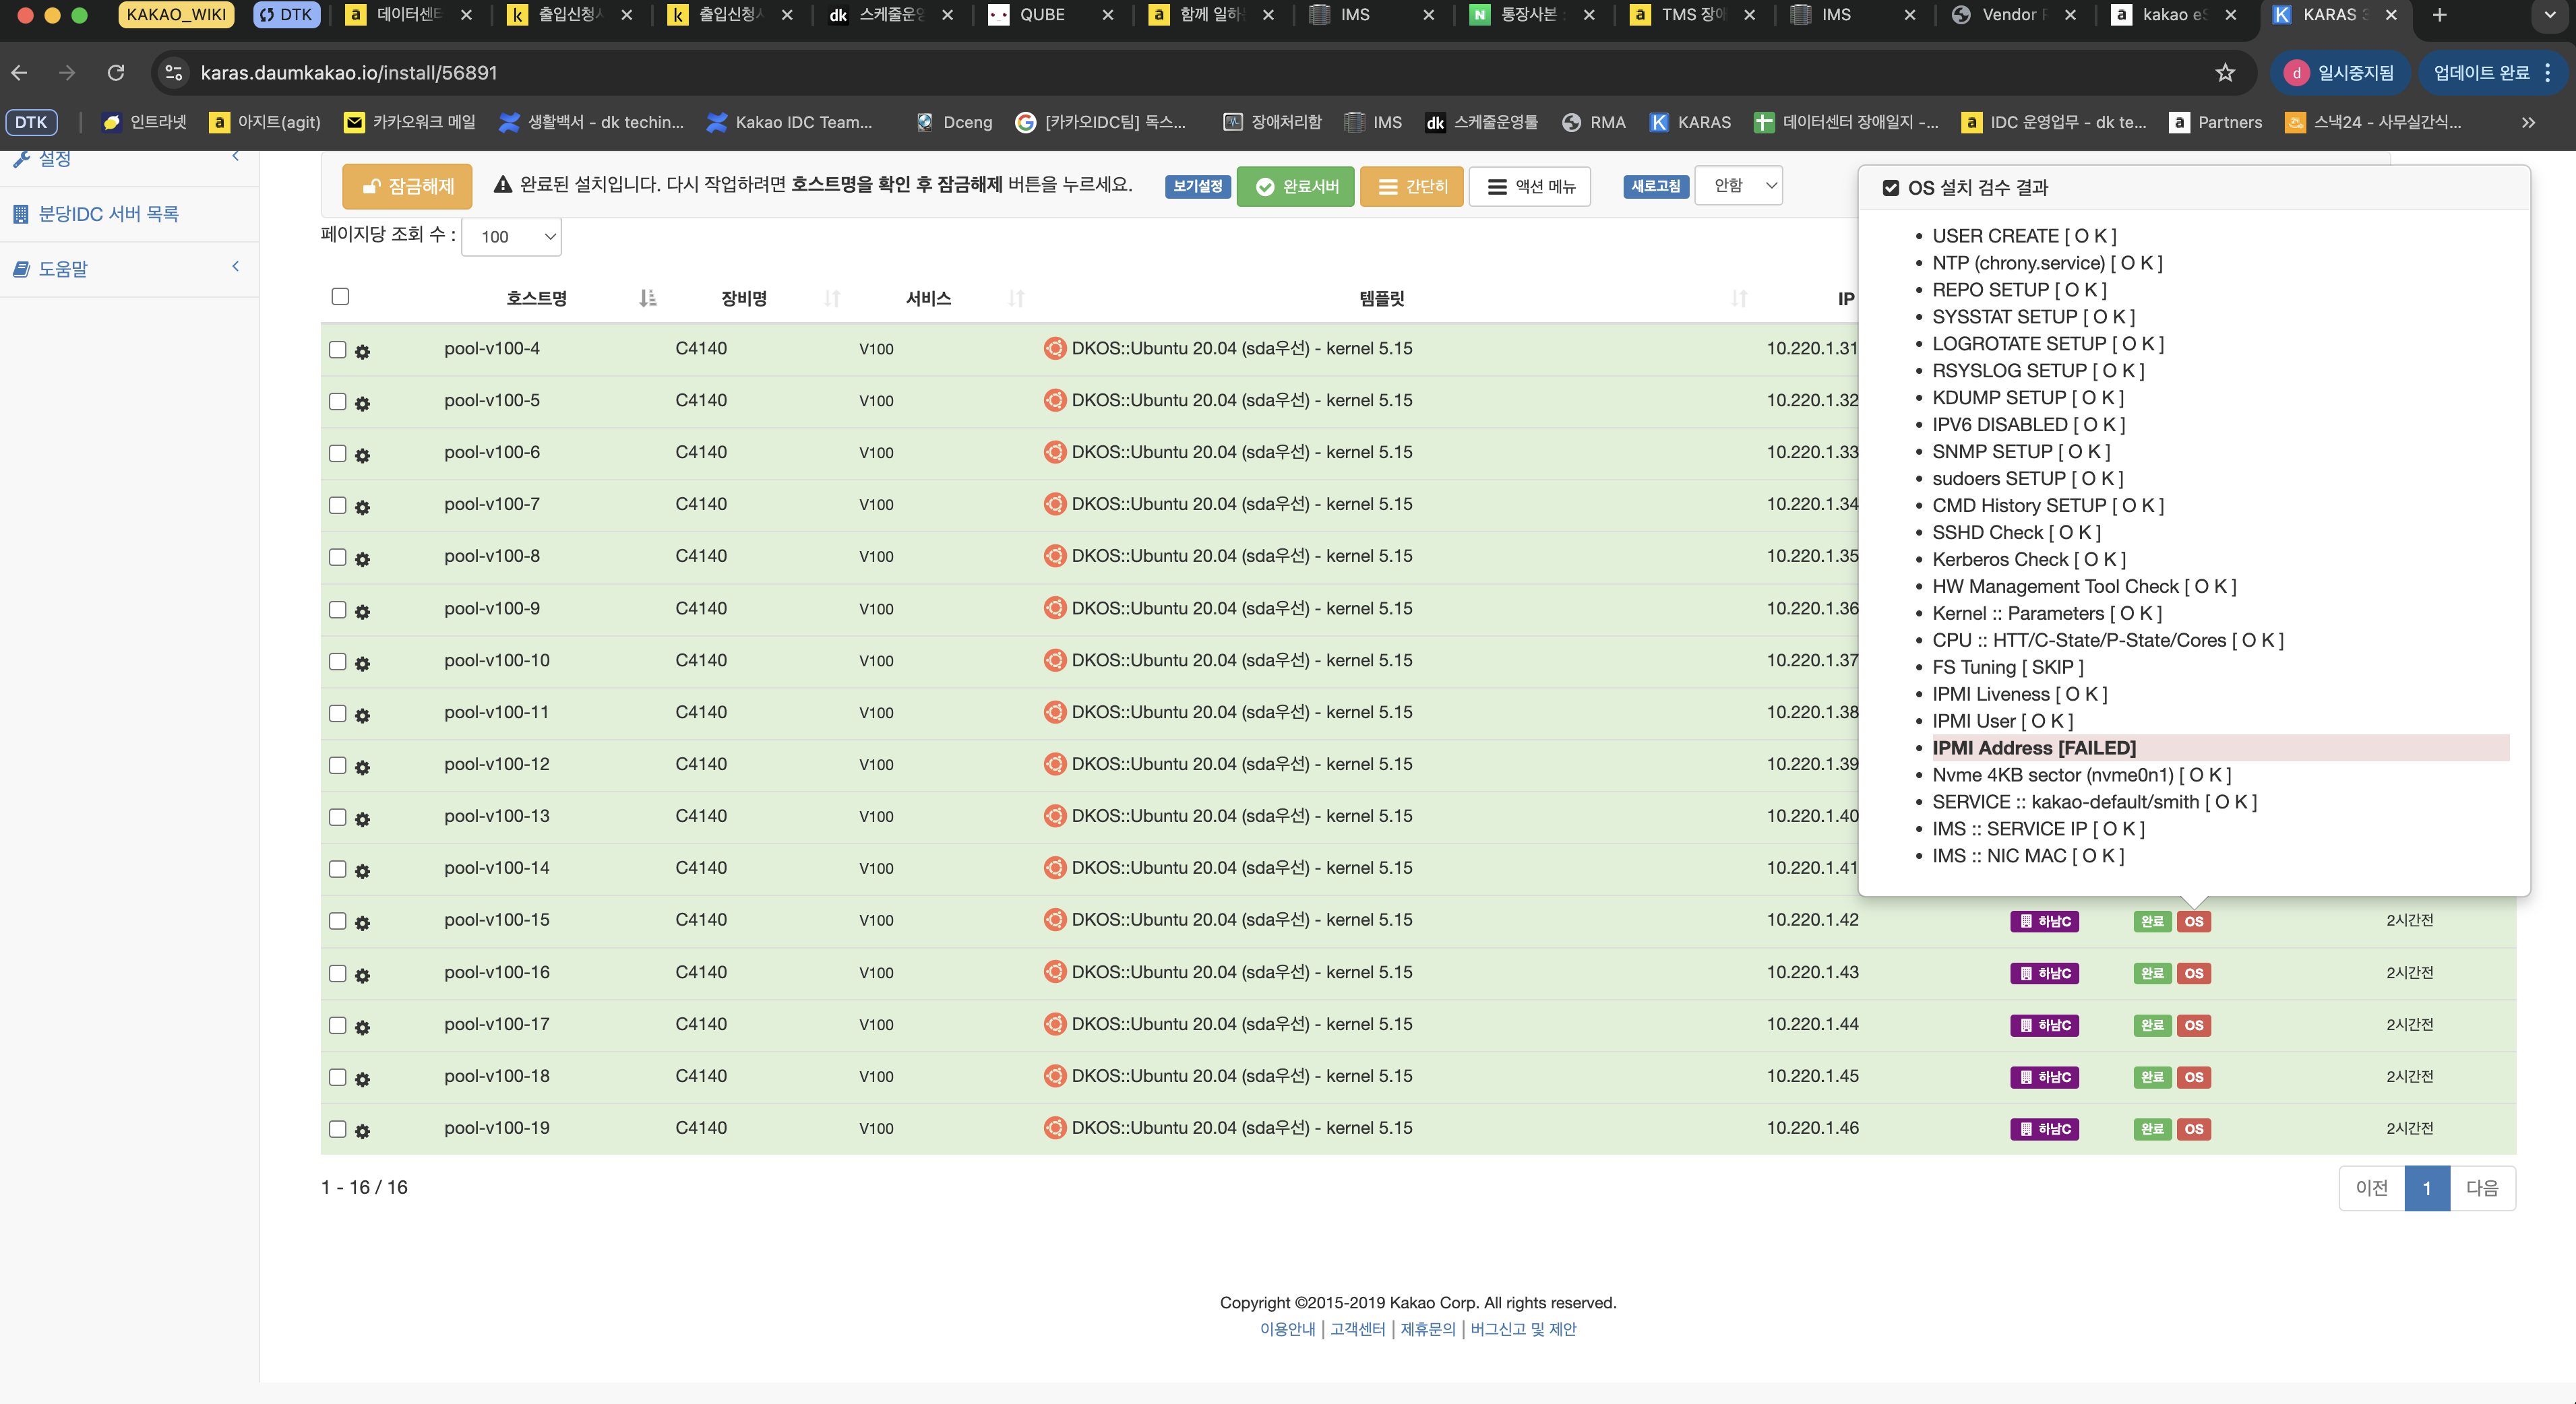
Task: Sort by 템플릿 column sort icon
Action: point(1739,298)
